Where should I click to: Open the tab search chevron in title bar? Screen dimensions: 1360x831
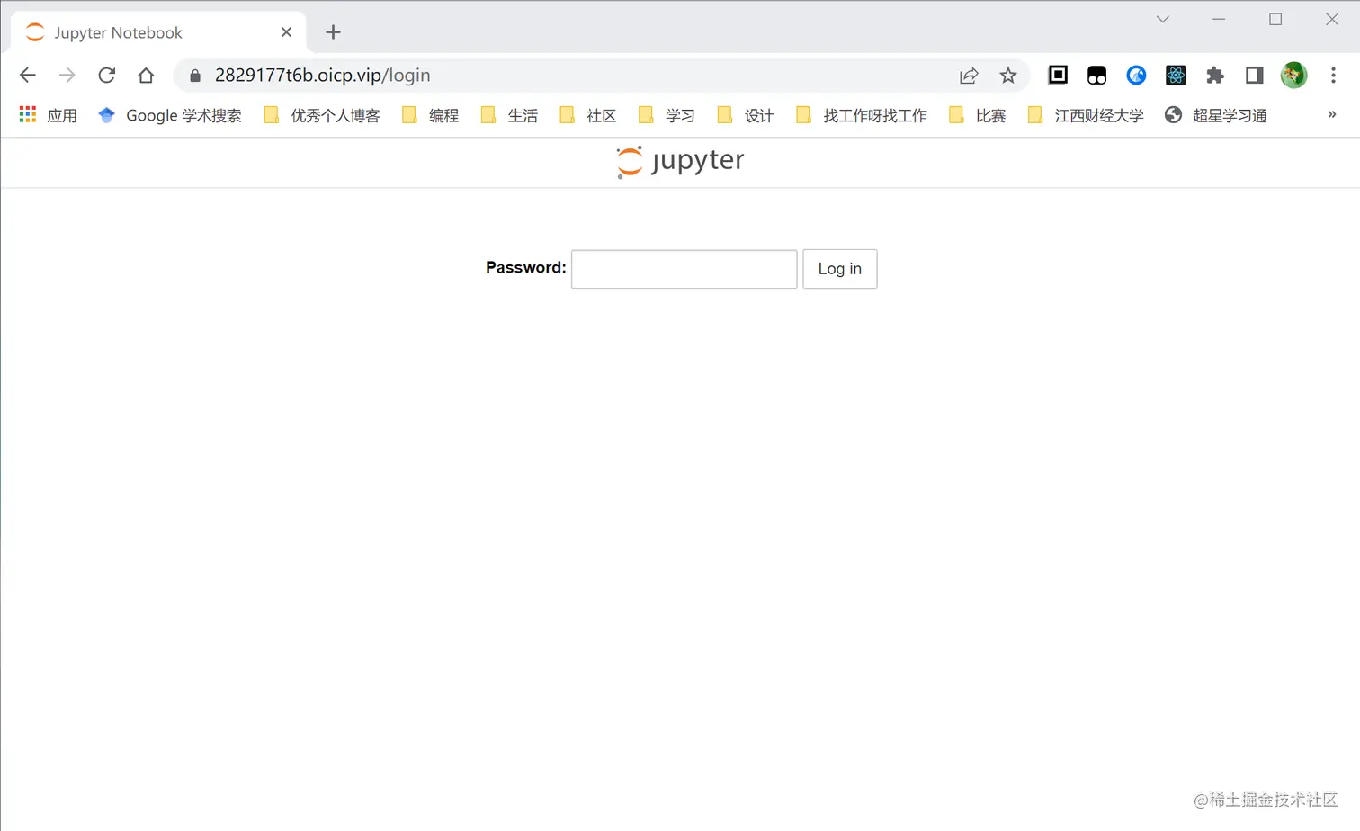pyautogui.click(x=1163, y=19)
